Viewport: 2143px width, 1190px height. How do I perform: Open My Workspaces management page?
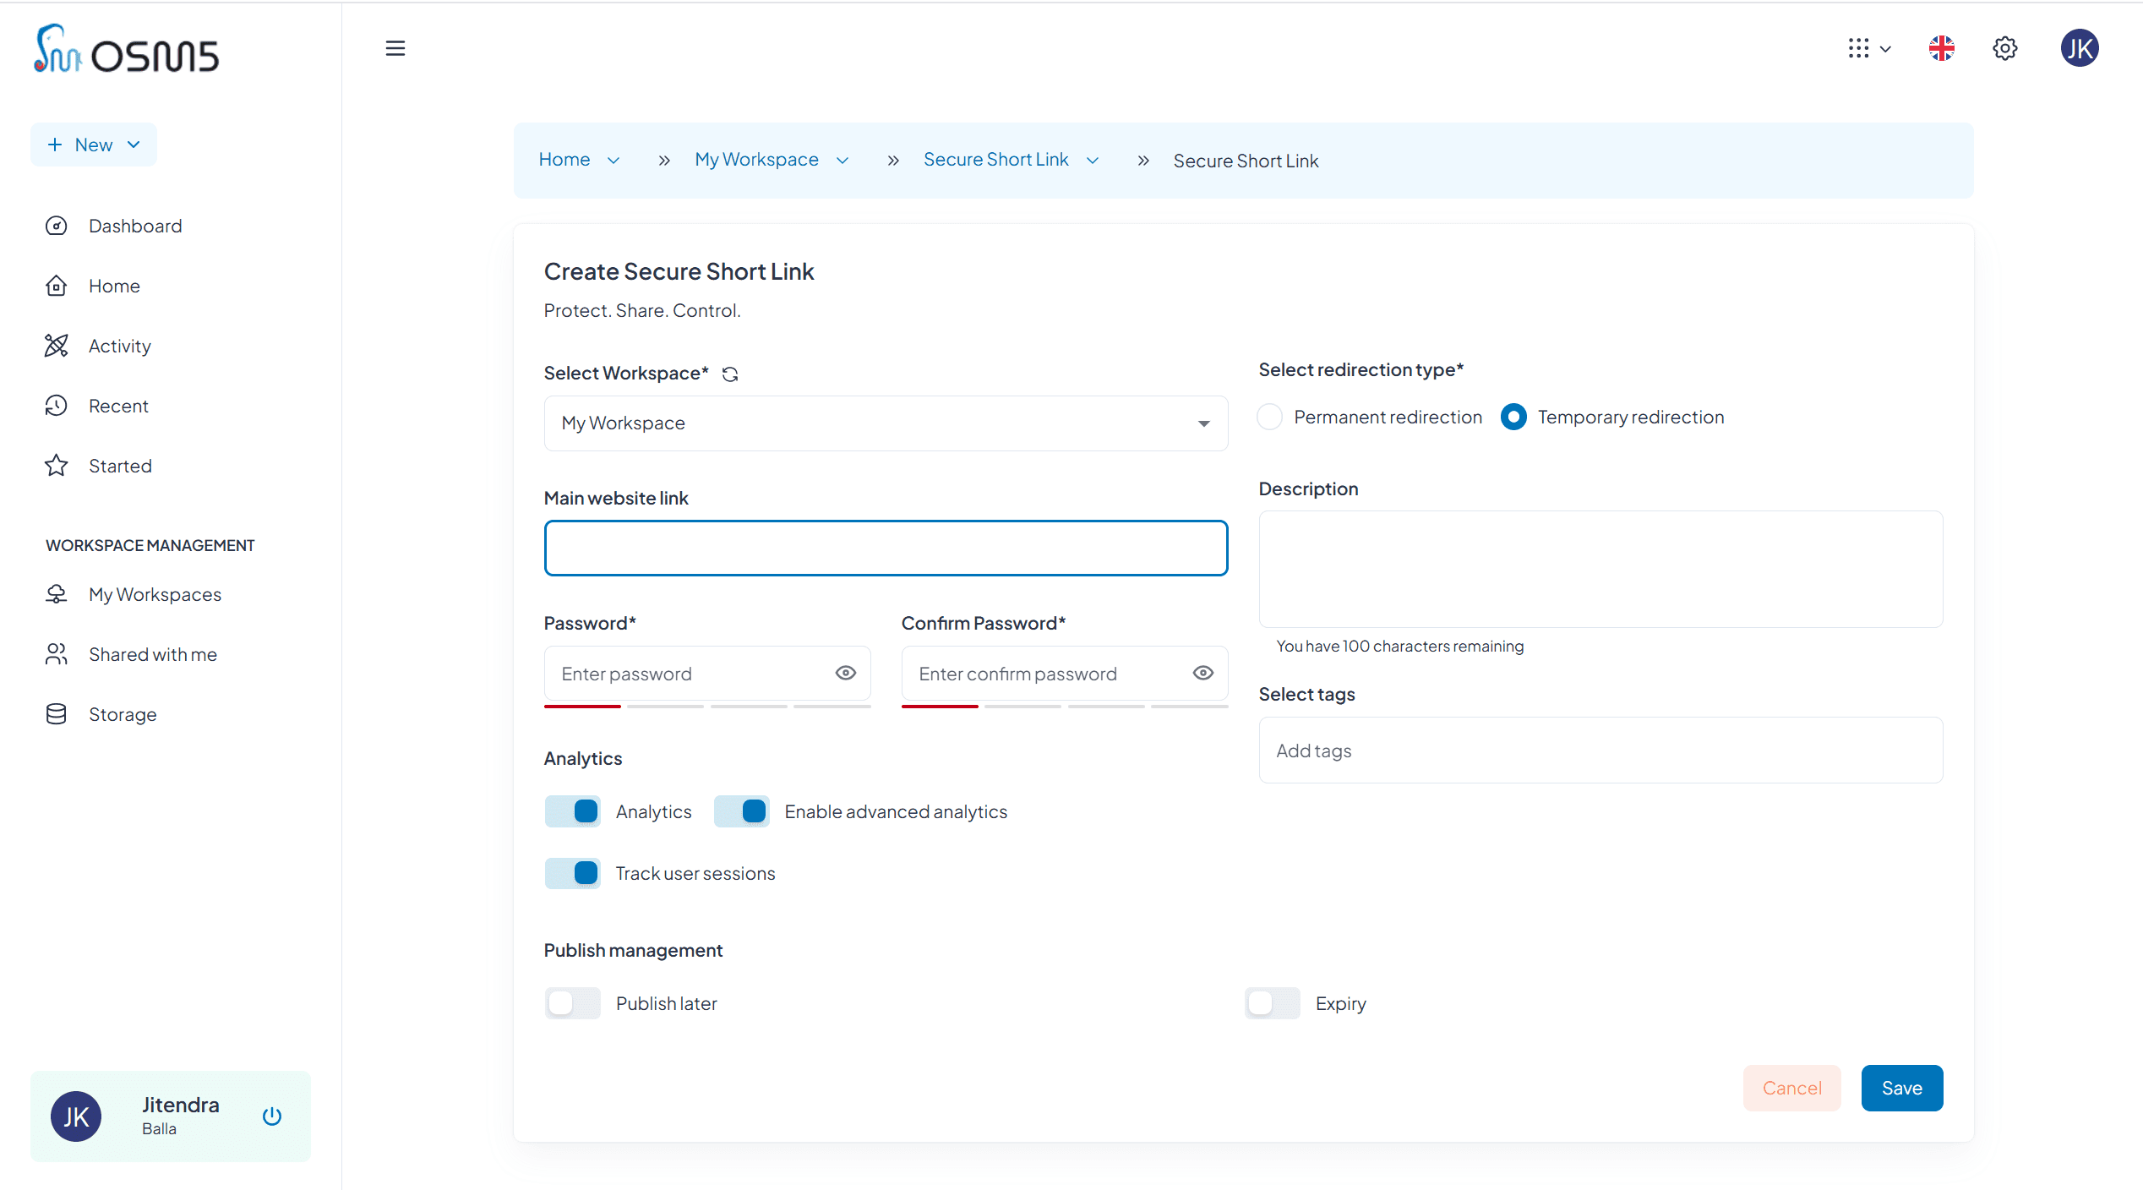click(x=155, y=594)
